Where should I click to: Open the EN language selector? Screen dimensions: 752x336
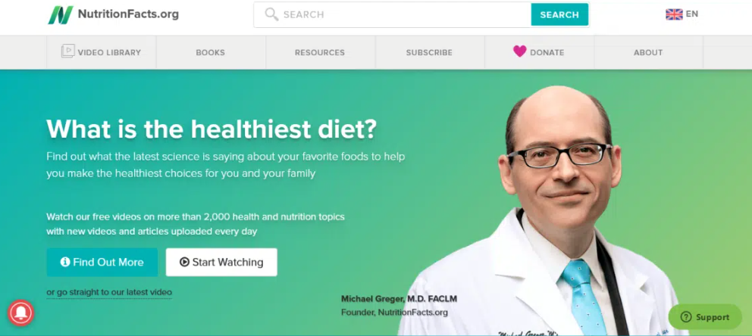click(682, 14)
